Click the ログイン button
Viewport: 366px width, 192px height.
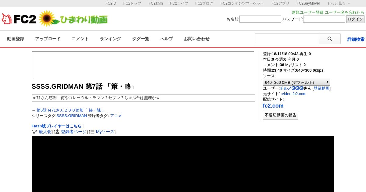click(x=355, y=19)
